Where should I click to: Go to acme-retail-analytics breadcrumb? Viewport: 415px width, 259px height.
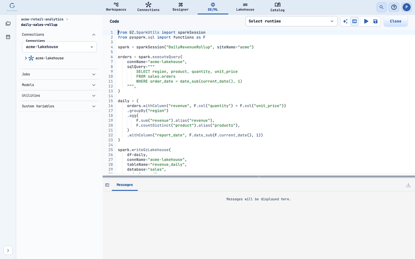coord(42,19)
